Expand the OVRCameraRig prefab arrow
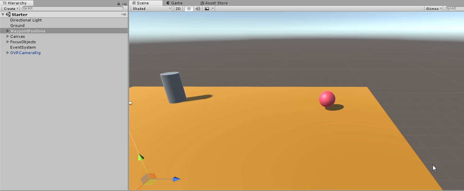 (8, 53)
